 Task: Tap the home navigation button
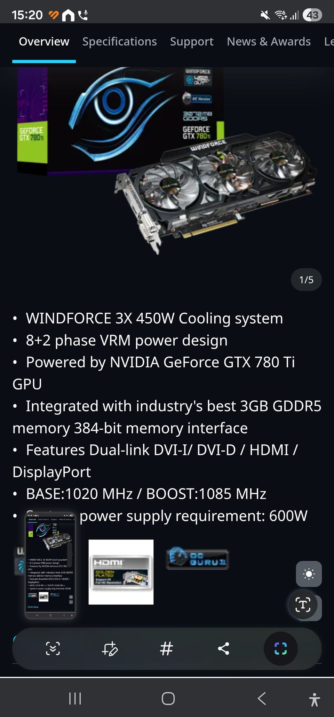tap(168, 699)
